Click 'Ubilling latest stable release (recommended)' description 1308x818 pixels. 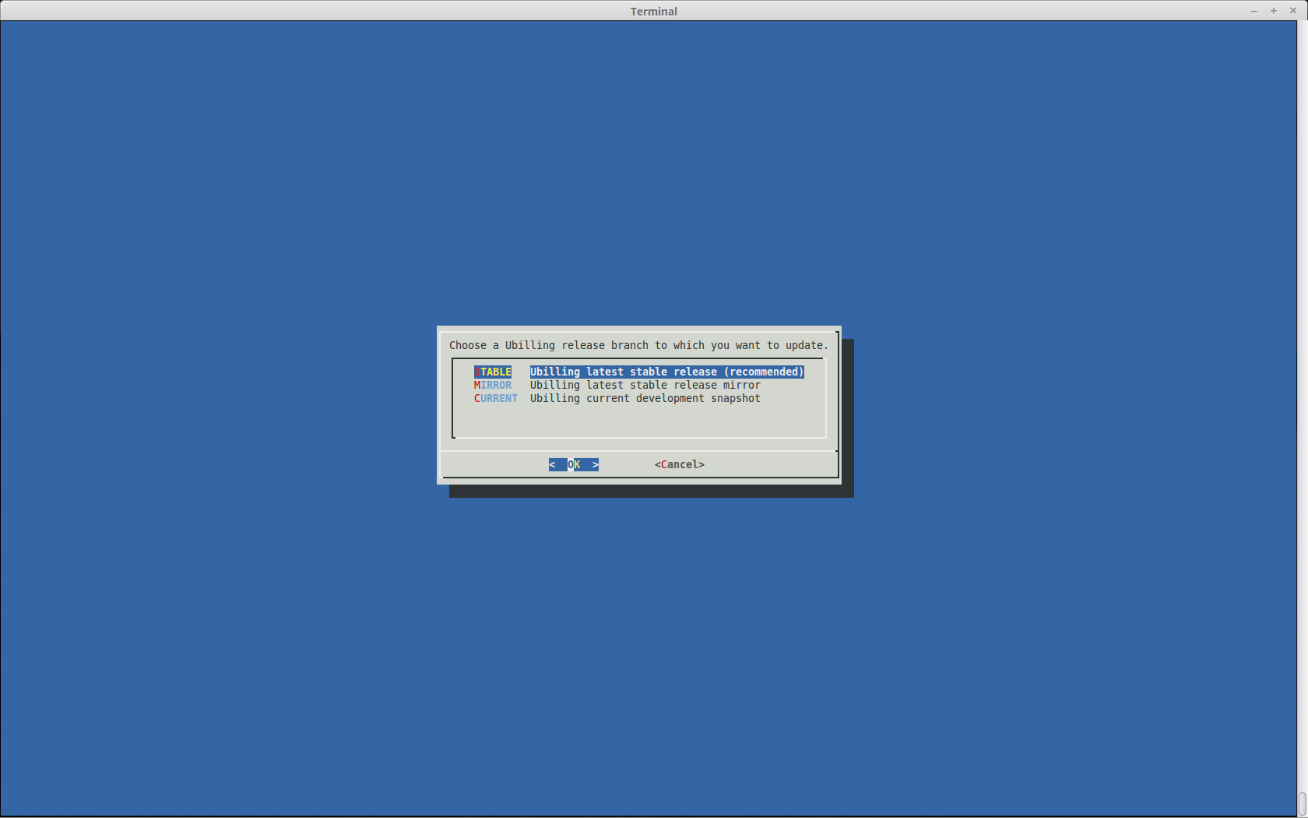point(667,372)
